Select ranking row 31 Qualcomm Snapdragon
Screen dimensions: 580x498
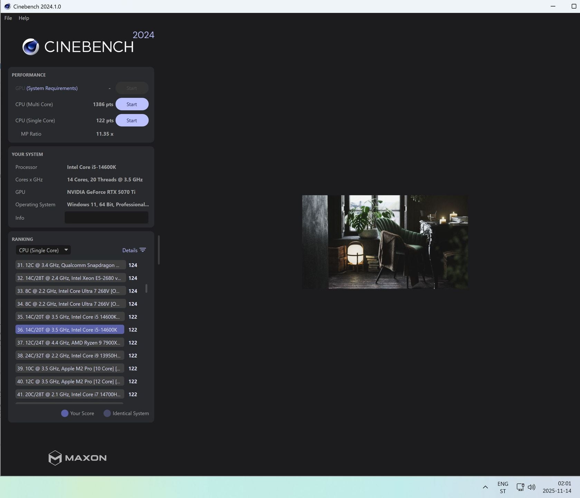pos(70,265)
